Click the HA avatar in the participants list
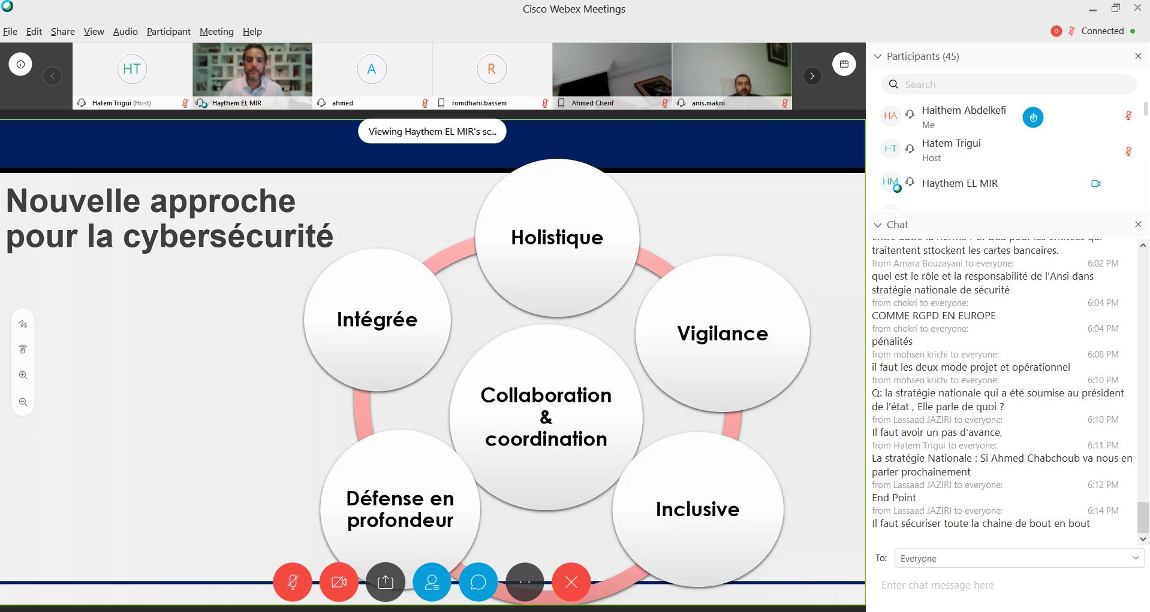 click(890, 116)
